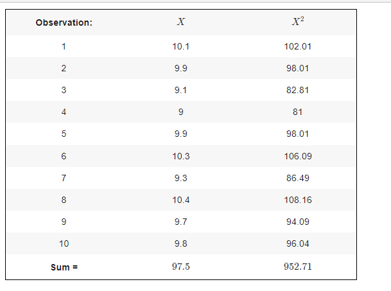
Task: Click the 106.09 cell
Action: 297,156
